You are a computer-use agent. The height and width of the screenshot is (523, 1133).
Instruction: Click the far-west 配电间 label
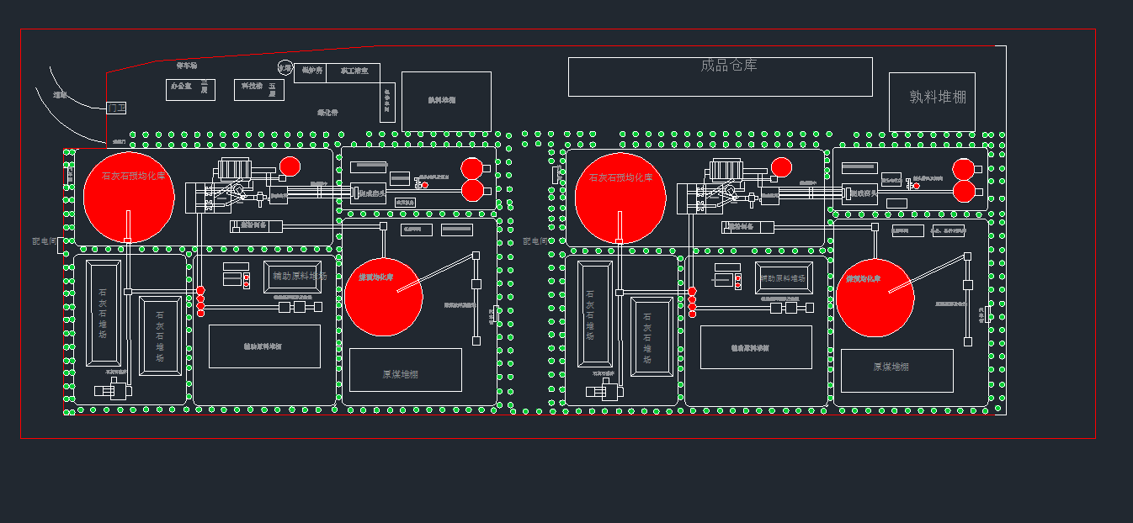[45, 240]
